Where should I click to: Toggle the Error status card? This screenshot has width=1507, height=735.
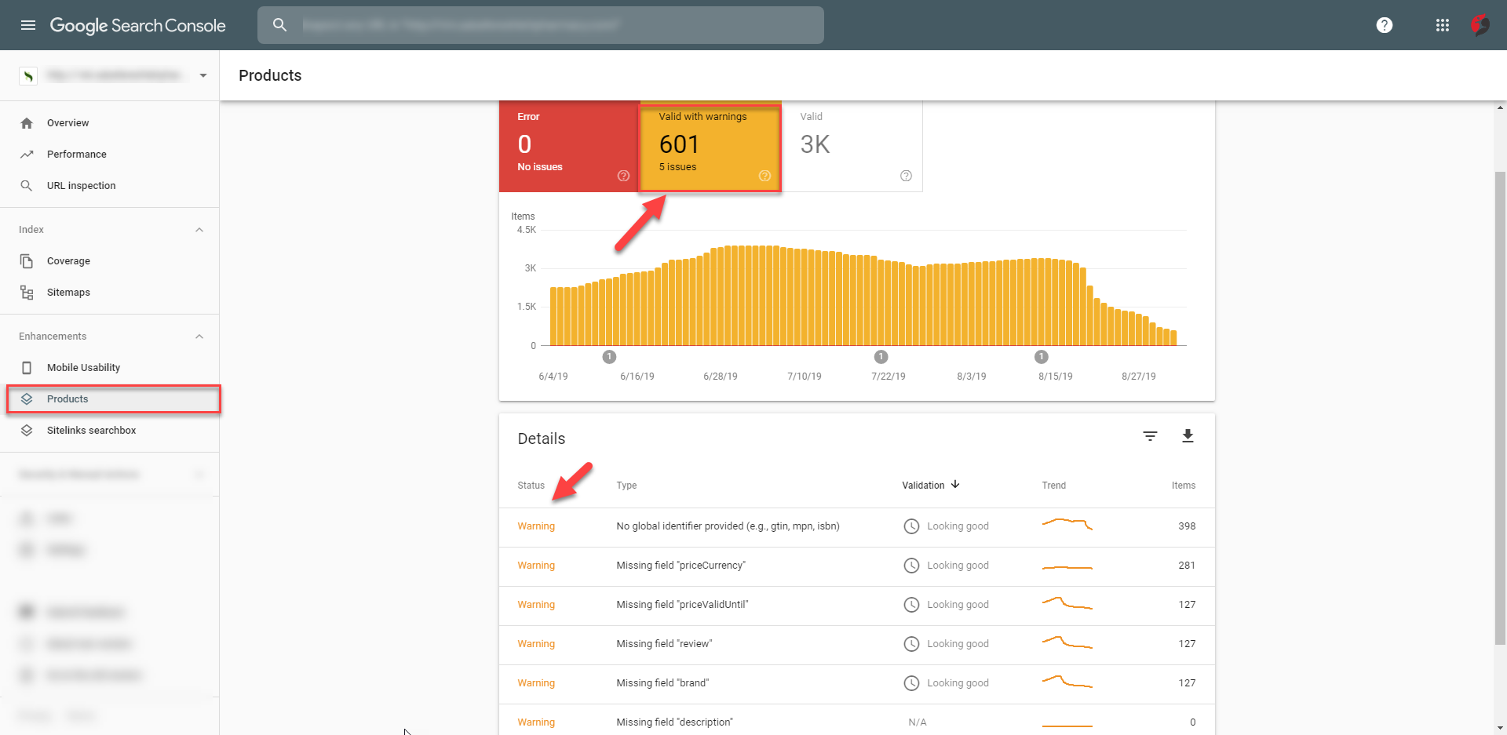point(568,145)
